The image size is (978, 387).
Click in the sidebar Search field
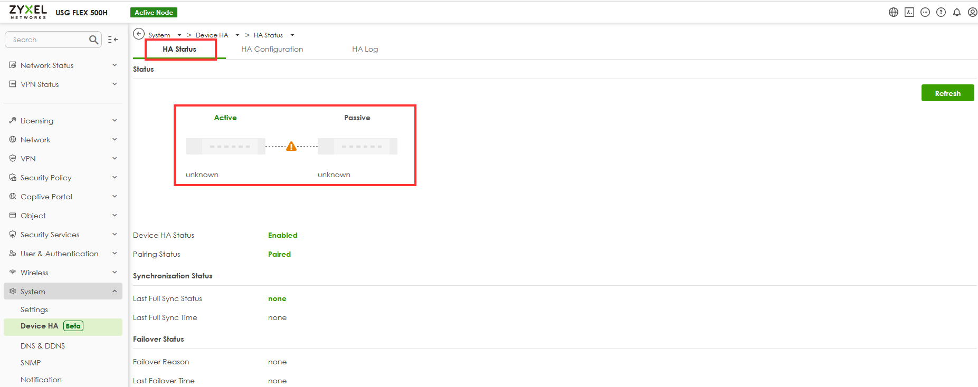click(48, 40)
